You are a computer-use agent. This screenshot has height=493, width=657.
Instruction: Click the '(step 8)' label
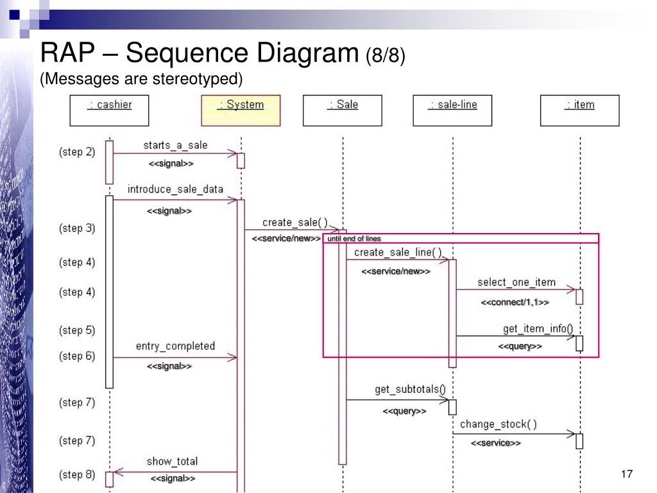coord(77,474)
